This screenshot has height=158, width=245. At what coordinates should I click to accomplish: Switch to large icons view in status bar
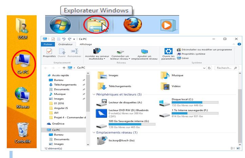[x=238, y=148]
